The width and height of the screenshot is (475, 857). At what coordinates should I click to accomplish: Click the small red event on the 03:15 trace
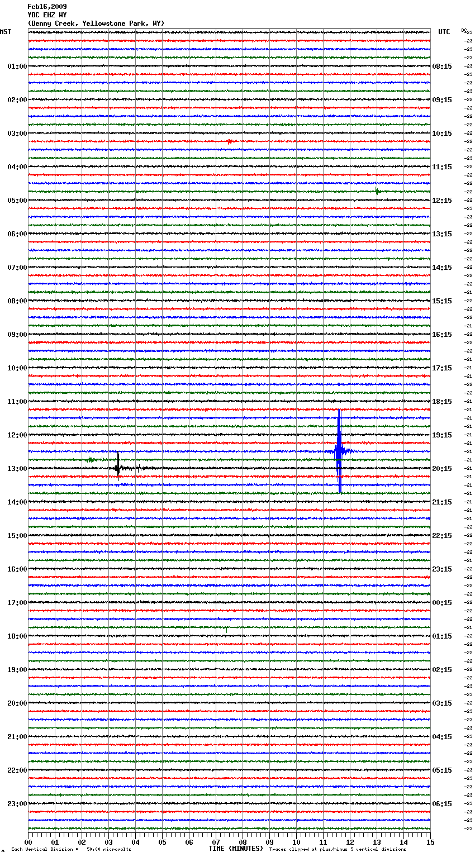230,141
